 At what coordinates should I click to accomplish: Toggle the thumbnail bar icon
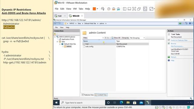129,9
